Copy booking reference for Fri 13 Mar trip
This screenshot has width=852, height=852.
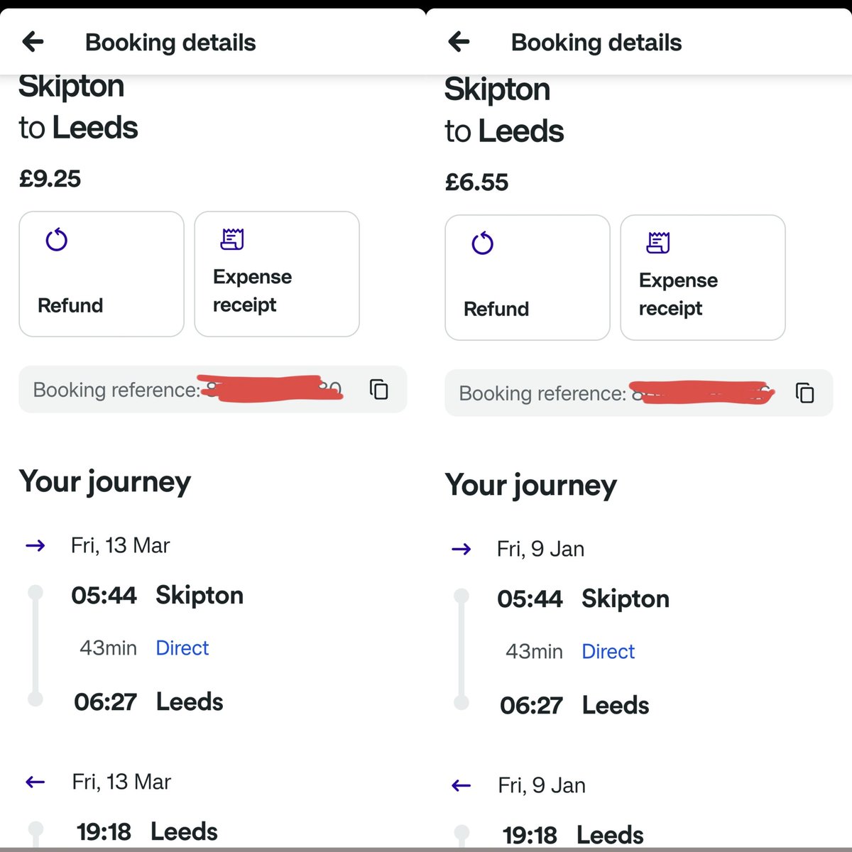pyautogui.click(x=379, y=389)
